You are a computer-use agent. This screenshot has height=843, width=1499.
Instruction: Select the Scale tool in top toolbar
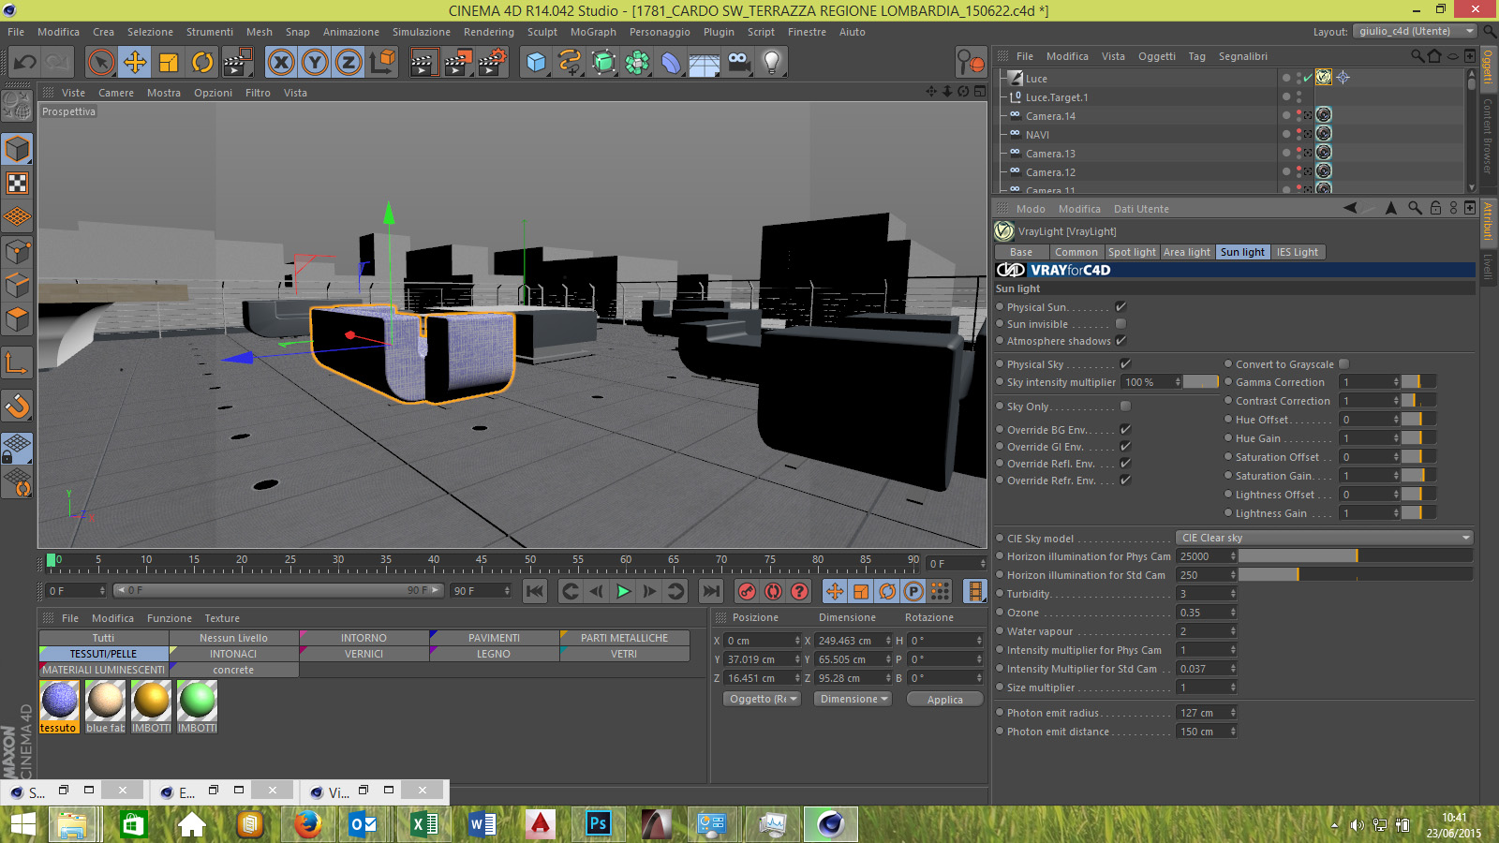[169, 63]
